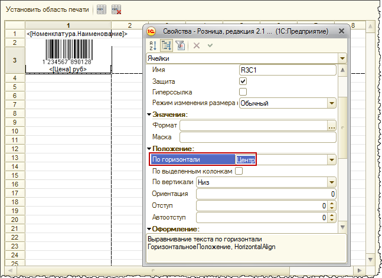Collapse the Положение section
Screen dimensions: 382x278
pyautogui.click(x=149, y=149)
